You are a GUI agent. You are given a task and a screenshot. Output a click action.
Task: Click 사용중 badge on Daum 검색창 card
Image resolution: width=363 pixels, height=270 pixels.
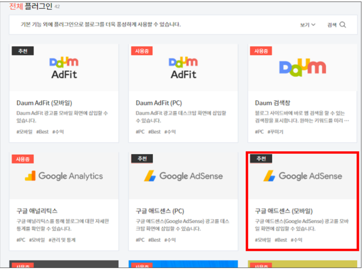coord(261,51)
